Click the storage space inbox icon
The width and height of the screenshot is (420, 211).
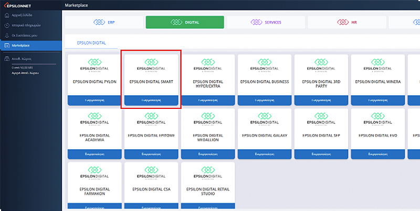(x=7, y=59)
